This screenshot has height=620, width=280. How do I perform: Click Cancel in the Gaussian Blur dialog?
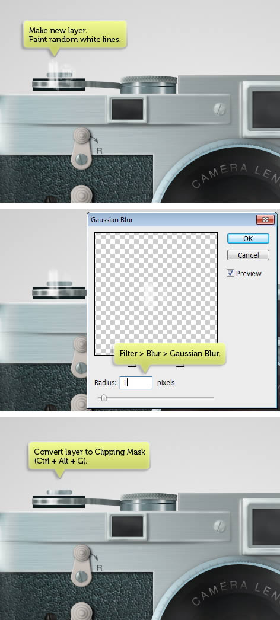coord(248,255)
